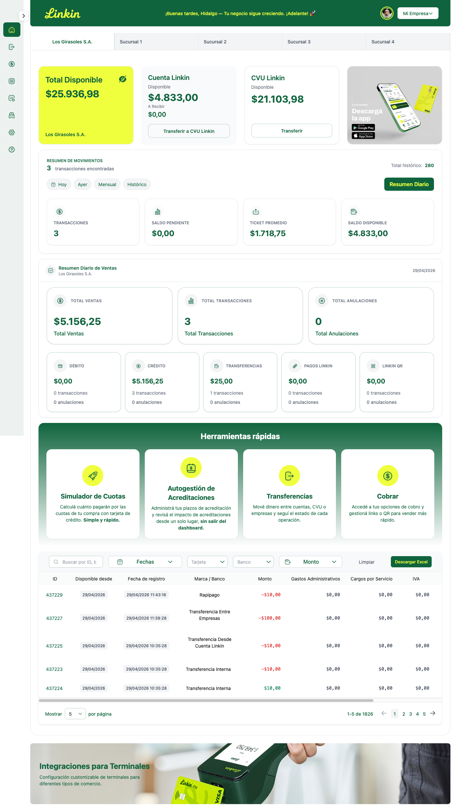Click the sidebar car icon
Viewport: 457px width, 812px height.
click(x=12, y=115)
